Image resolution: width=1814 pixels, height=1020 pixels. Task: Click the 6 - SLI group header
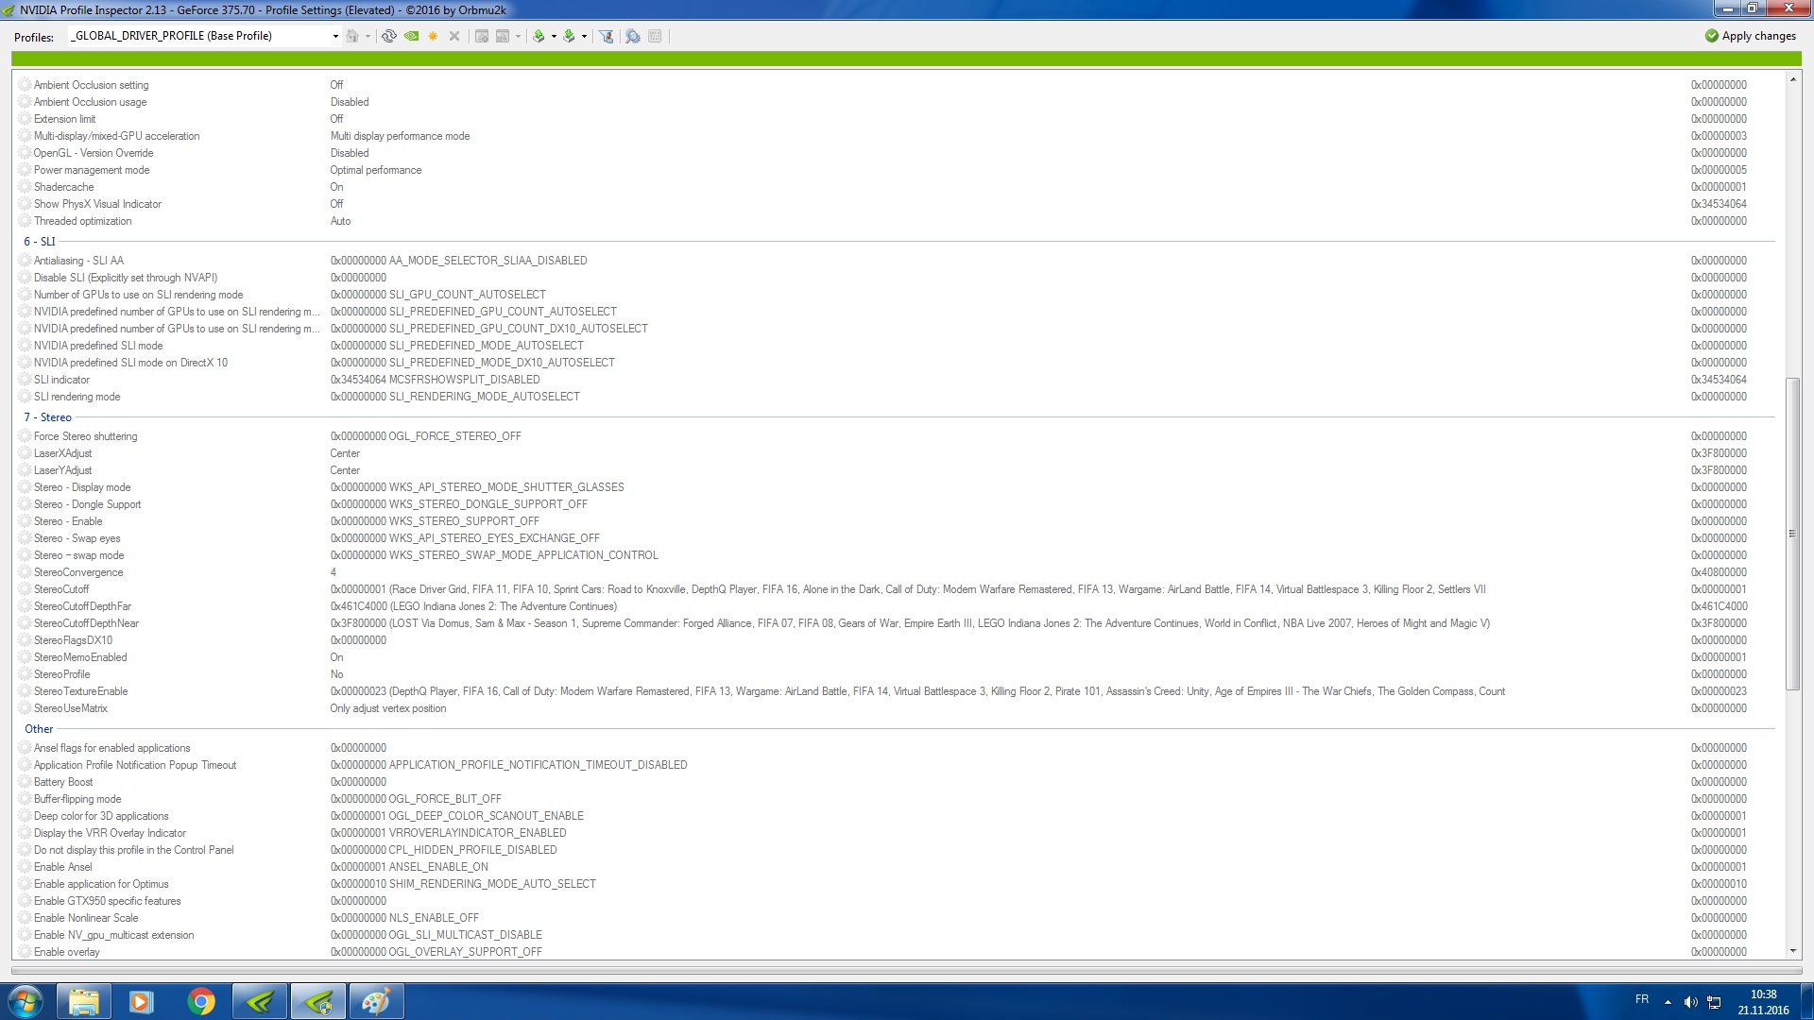[x=40, y=242]
